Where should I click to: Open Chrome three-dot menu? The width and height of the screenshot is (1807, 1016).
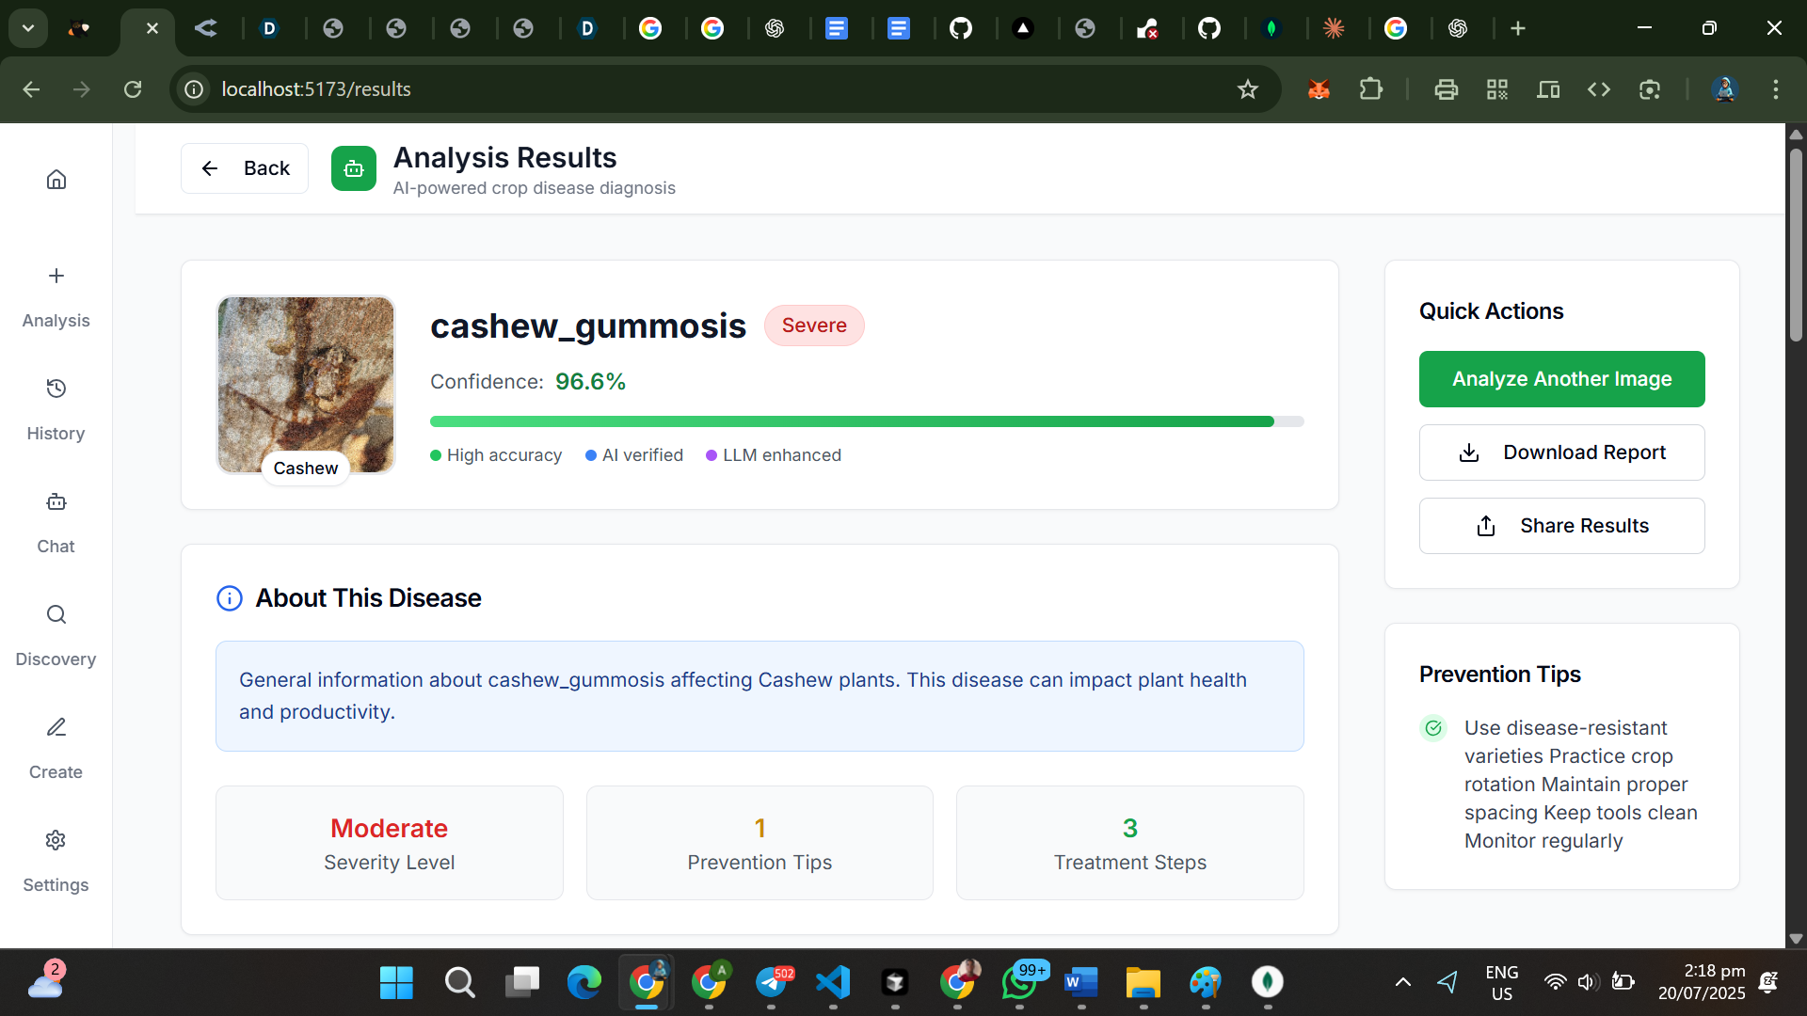pos(1776,89)
